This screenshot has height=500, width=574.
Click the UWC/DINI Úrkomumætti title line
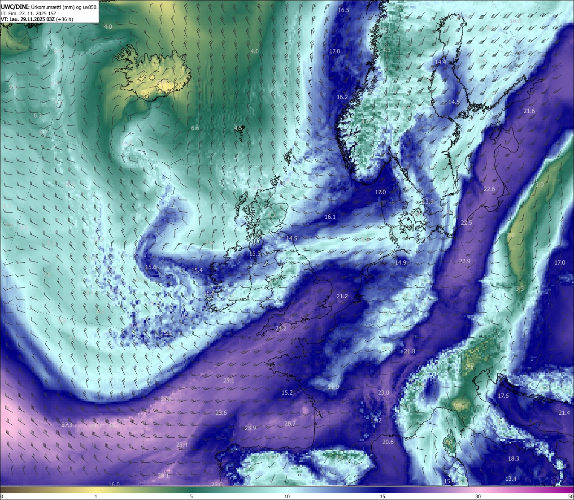click(x=49, y=7)
